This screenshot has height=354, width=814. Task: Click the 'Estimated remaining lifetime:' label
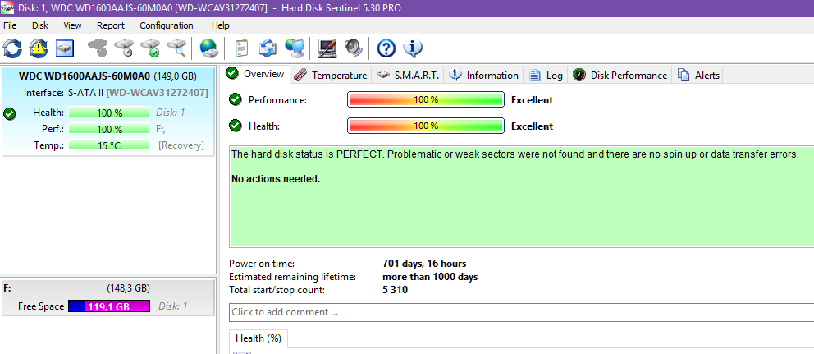tap(292, 277)
